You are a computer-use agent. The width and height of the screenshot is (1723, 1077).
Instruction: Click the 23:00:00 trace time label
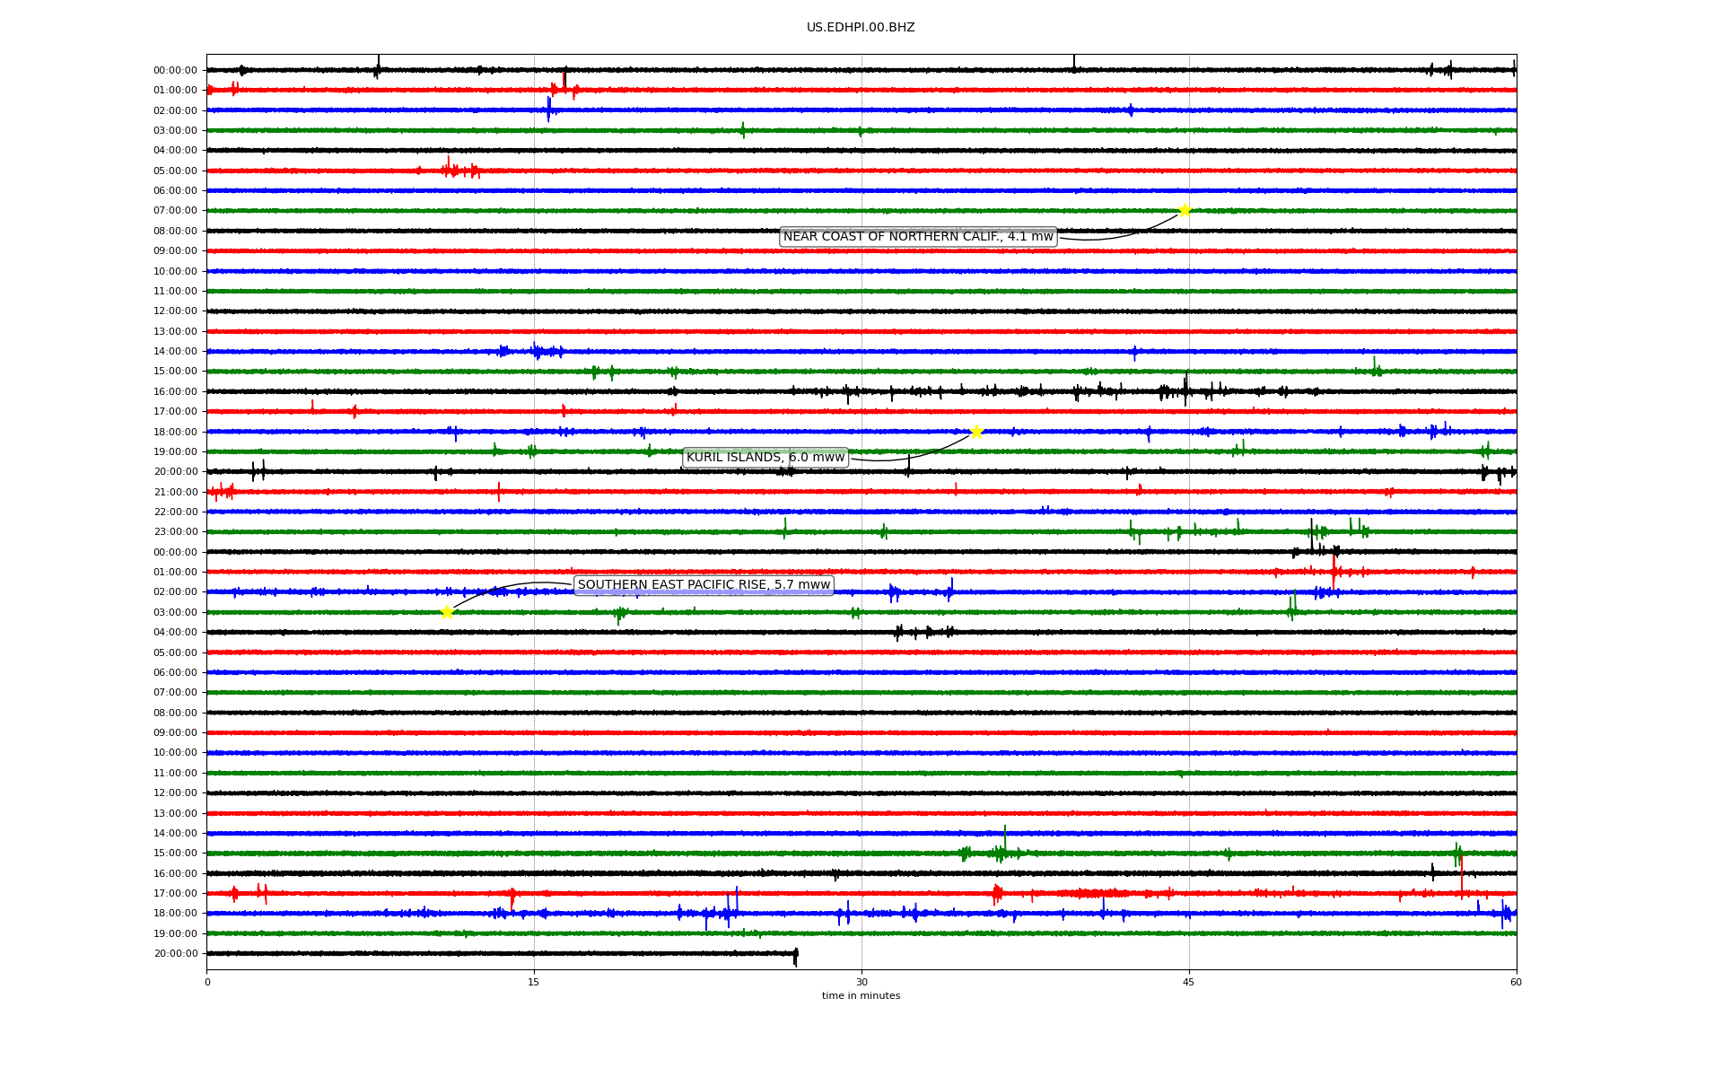[x=175, y=532]
